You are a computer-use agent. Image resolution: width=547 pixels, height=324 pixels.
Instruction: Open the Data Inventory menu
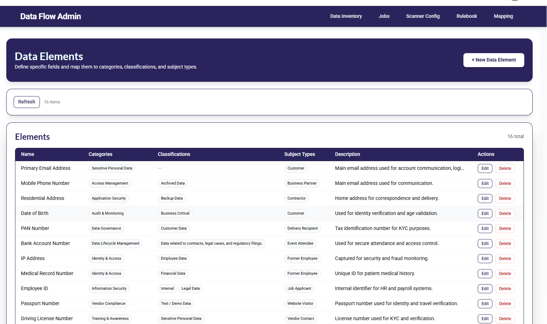pyautogui.click(x=346, y=16)
